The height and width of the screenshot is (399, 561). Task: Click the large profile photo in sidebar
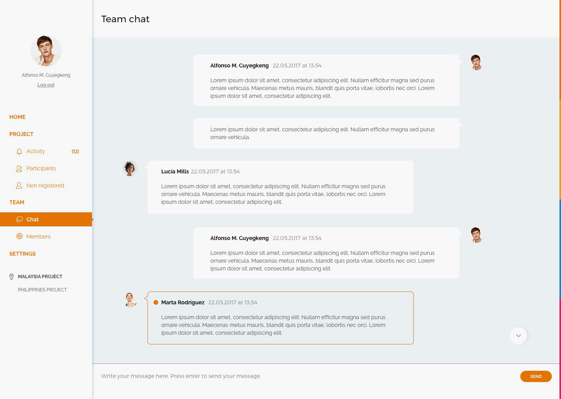point(46,51)
